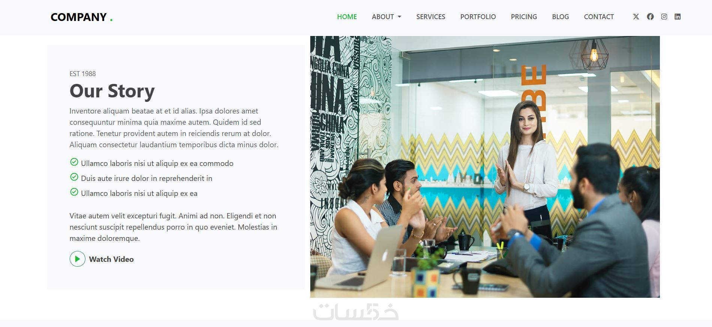The width and height of the screenshot is (712, 327).
Task: Click check icon beside 'Ullamco laboris... ea commodo'
Action: [x=74, y=162]
